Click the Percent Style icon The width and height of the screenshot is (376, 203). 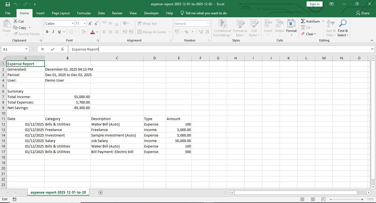[x=186, y=32]
